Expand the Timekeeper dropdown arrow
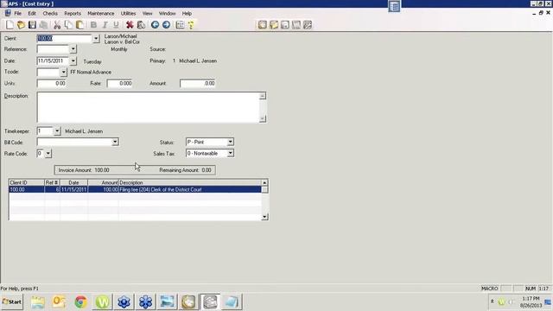Image resolution: width=553 pixels, height=311 pixels. (57, 131)
